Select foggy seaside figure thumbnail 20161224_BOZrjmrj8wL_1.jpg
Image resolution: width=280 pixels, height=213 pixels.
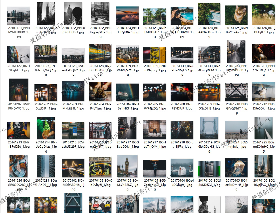tap(236, 130)
